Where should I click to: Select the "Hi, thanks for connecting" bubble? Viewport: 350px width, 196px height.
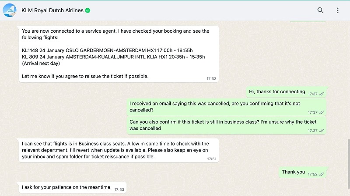pyautogui.click(x=277, y=92)
